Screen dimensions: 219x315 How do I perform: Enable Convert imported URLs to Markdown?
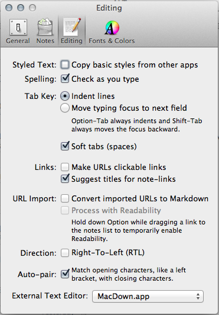click(65, 198)
